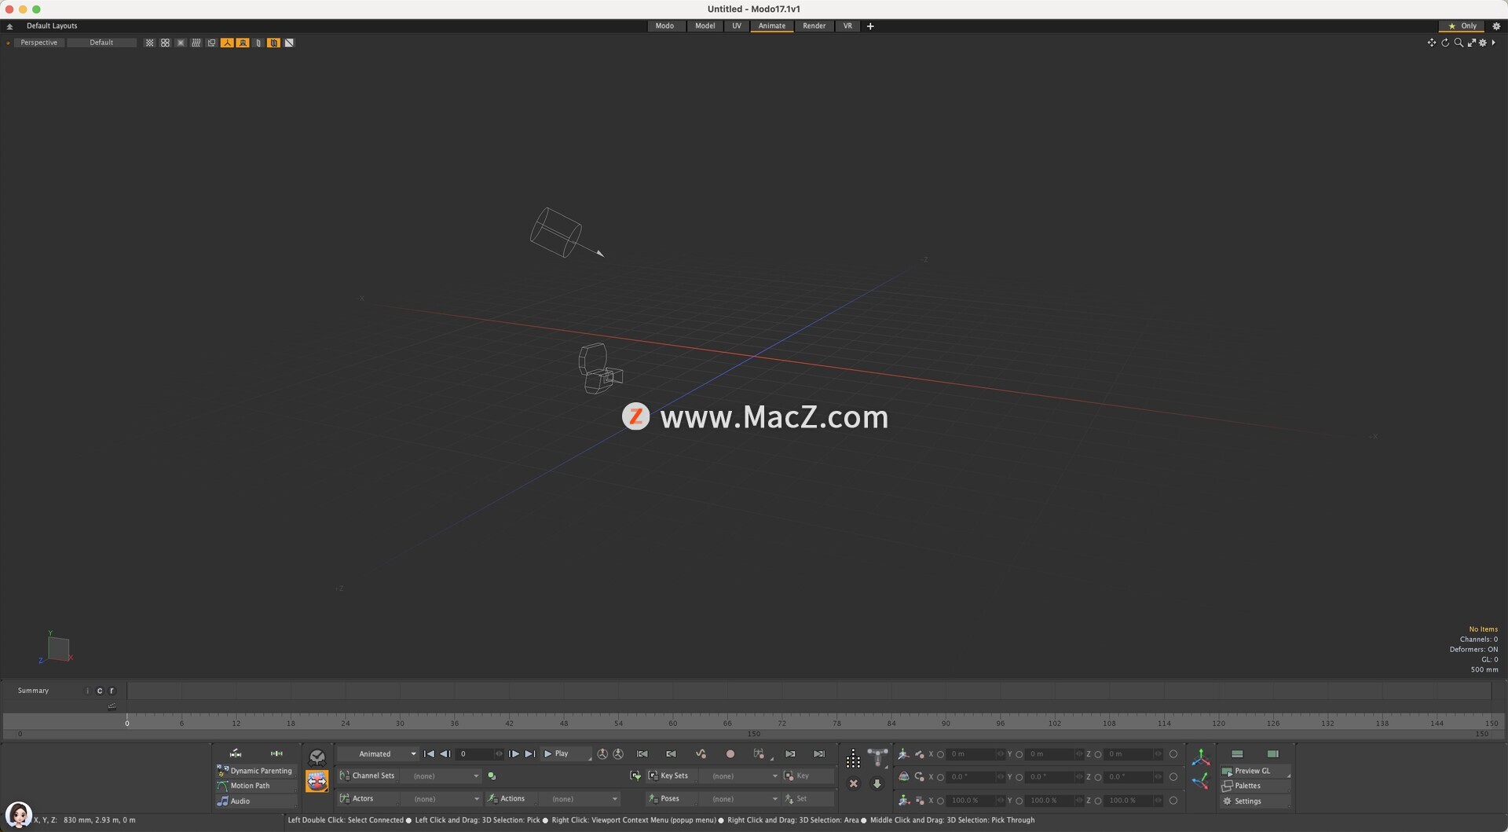Screen dimensions: 1508x832
Task: Click the T-shaped joint tool icon
Action: pyautogui.click(x=877, y=757)
